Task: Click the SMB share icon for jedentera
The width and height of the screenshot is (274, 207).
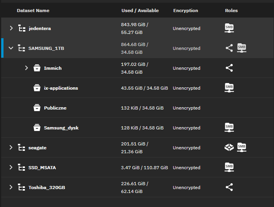Action: pos(229,28)
